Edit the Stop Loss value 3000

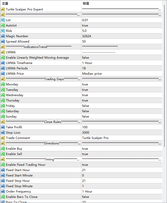[x=122, y=133]
